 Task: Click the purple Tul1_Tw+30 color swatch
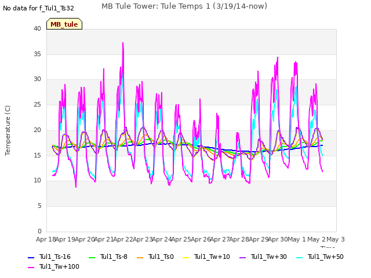[x=243, y=257]
